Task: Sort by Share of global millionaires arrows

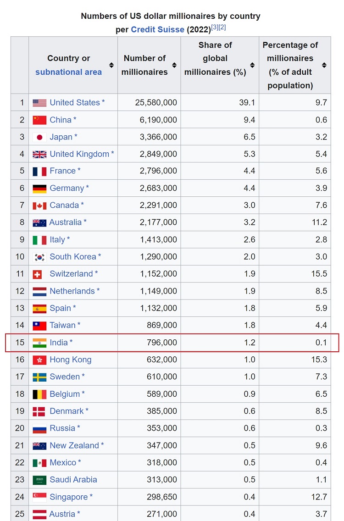Action: click(x=253, y=65)
